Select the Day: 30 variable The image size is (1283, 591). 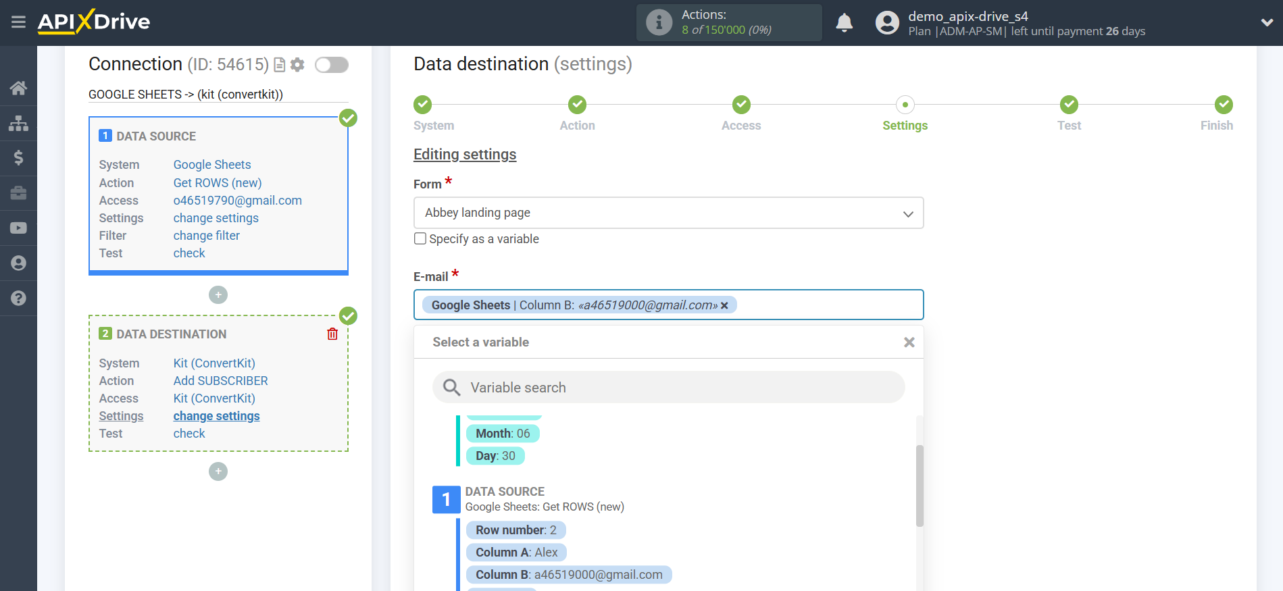coord(495,456)
